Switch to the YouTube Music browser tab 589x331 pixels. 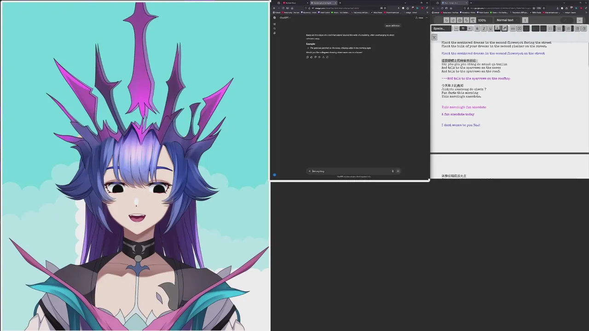296,3
